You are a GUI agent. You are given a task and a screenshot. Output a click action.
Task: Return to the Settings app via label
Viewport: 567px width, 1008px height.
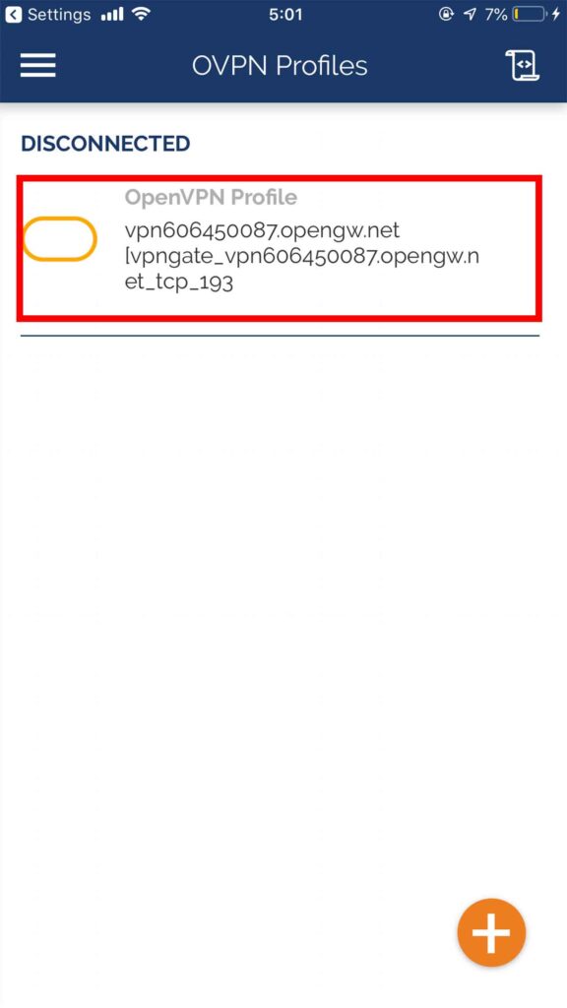click(60, 14)
